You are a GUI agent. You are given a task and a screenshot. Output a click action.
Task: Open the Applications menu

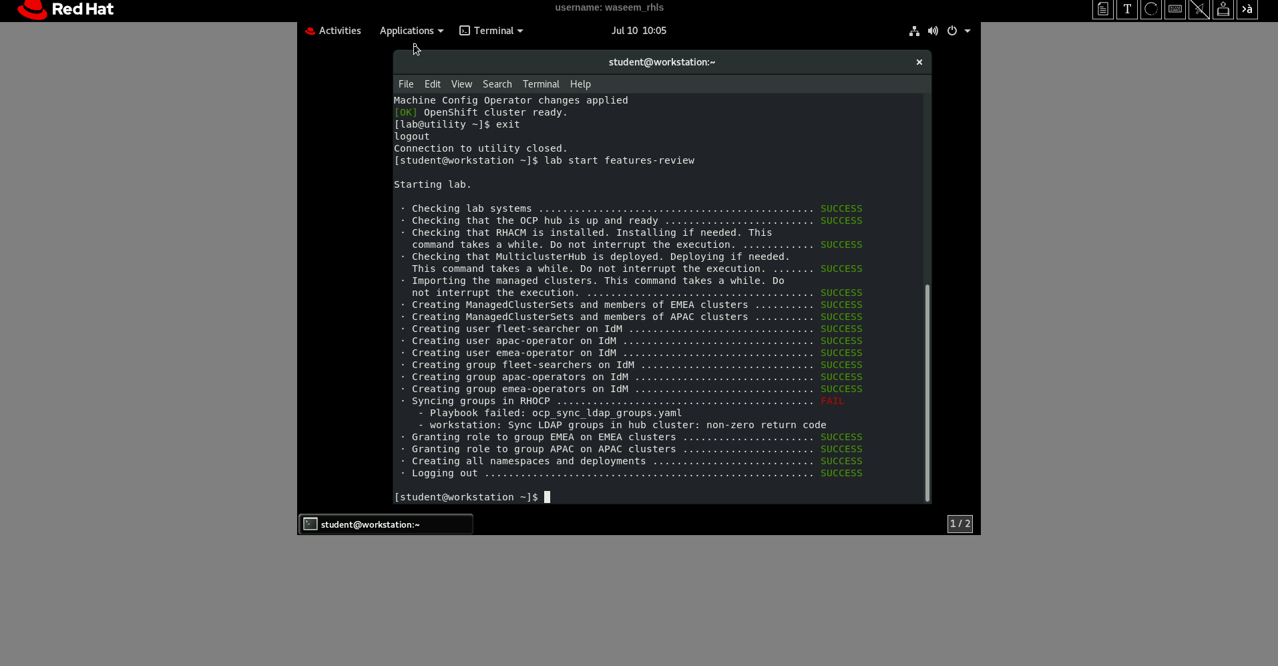[411, 31]
